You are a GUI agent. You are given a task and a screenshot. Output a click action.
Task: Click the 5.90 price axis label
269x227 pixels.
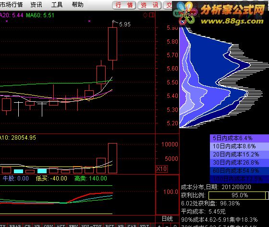(x=172, y=28)
